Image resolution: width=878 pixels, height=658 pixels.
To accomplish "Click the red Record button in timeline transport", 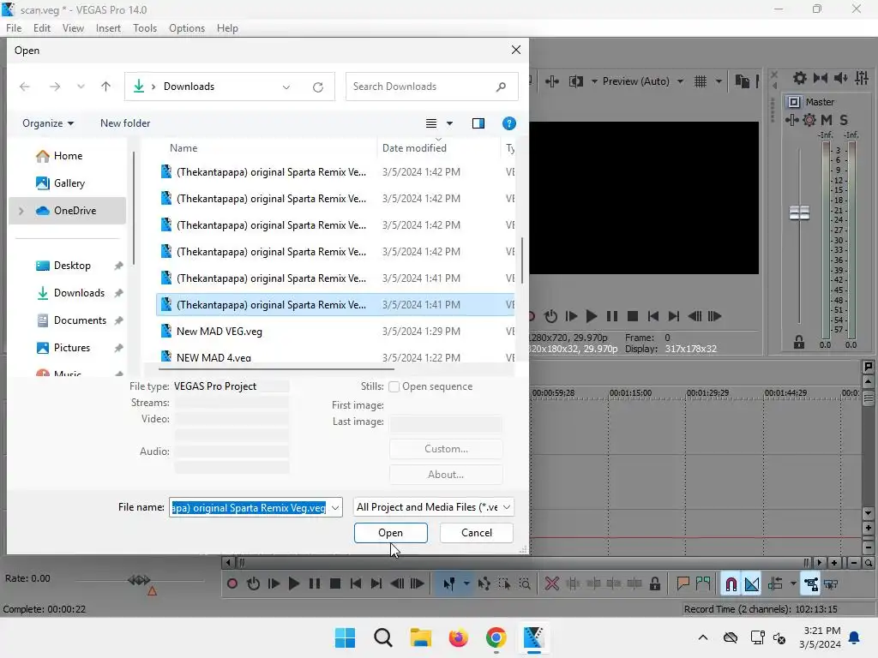I will click(x=232, y=584).
